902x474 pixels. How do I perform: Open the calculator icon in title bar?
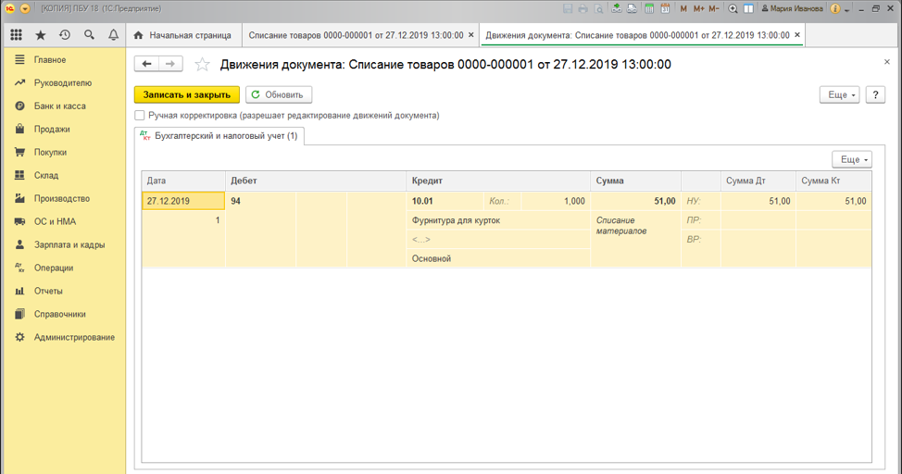649,8
